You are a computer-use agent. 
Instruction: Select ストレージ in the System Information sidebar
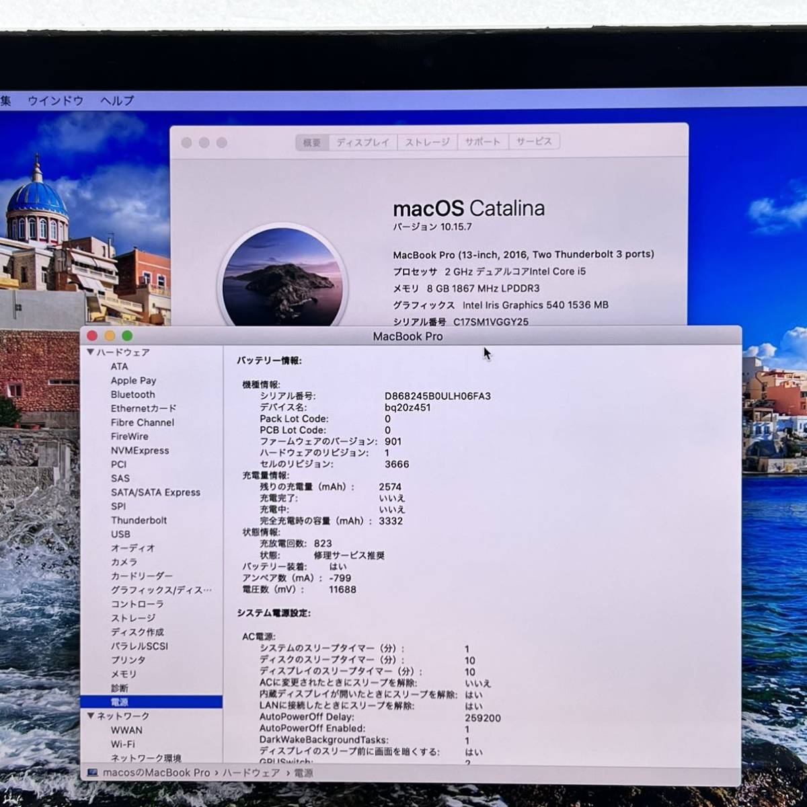click(133, 618)
